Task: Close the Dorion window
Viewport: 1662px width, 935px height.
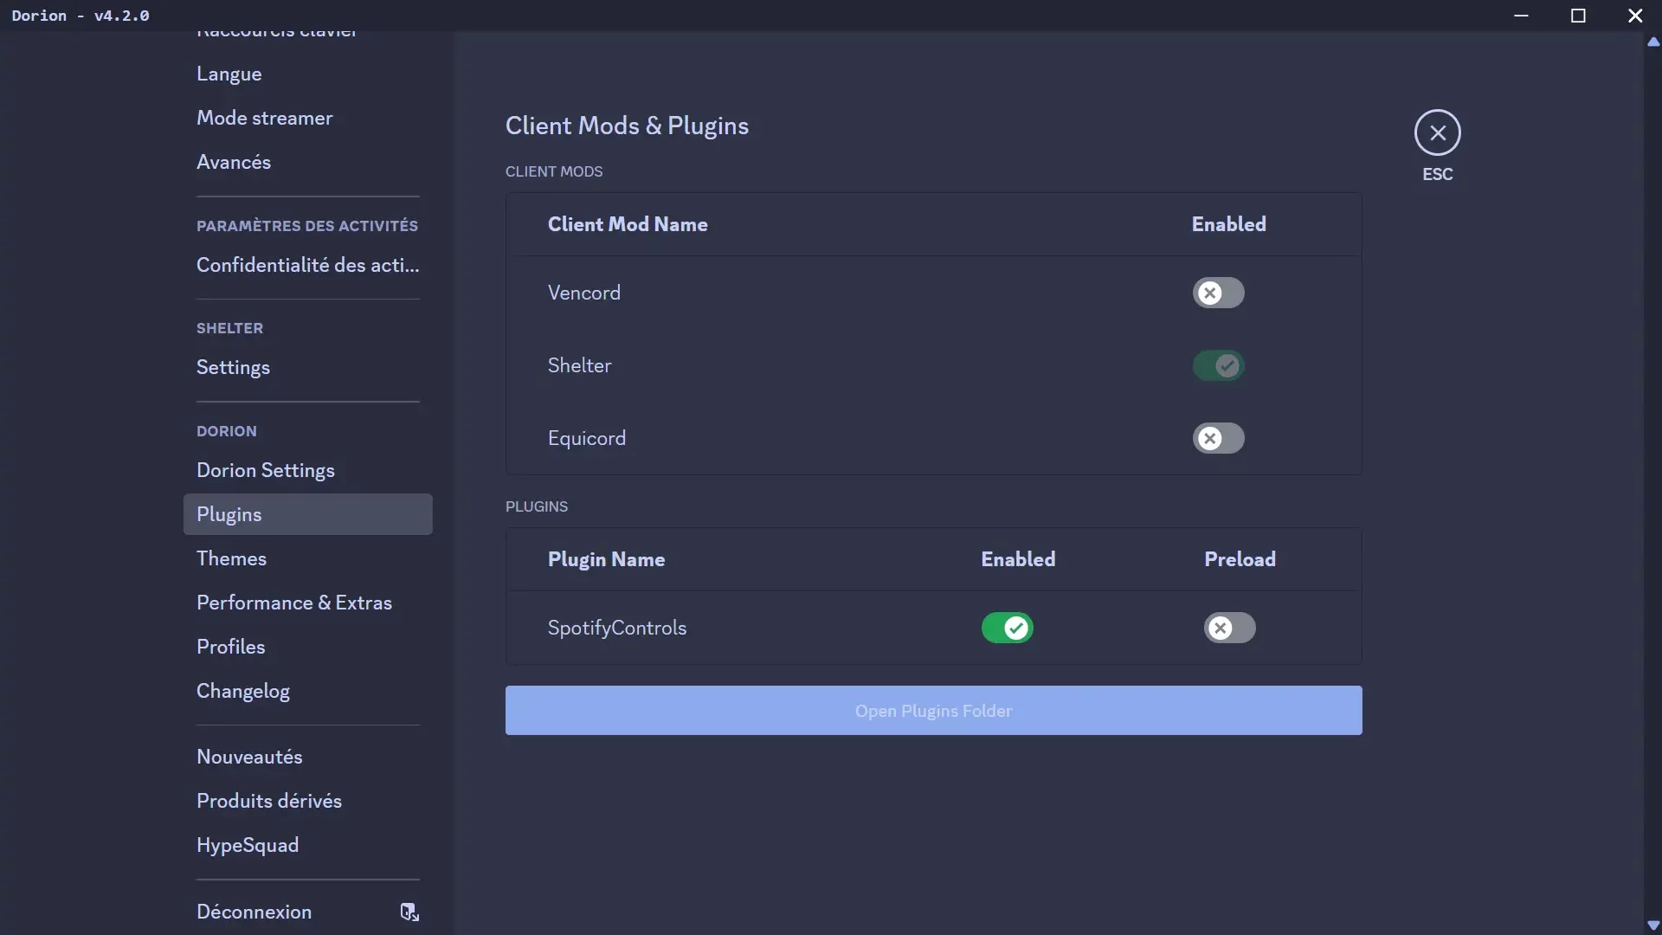Action: (1634, 16)
